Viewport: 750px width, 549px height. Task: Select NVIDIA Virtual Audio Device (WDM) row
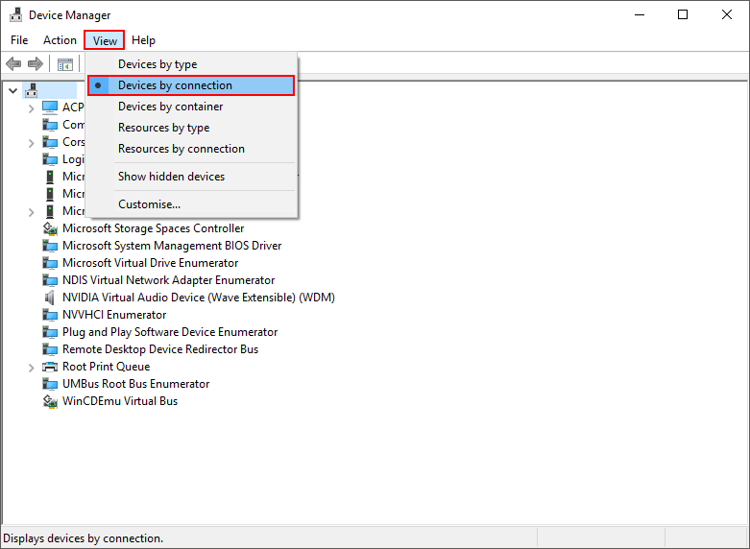coord(199,298)
